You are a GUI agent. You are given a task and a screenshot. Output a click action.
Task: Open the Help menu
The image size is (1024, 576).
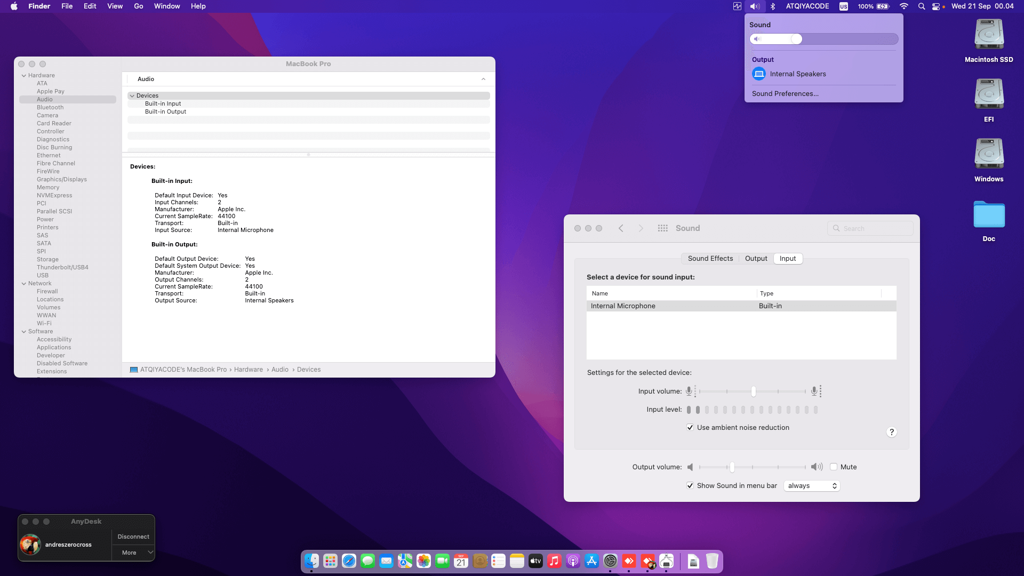coord(198,6)
